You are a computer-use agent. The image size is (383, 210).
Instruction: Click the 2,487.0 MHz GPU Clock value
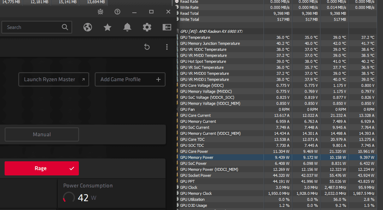click(x=335, y=187)
